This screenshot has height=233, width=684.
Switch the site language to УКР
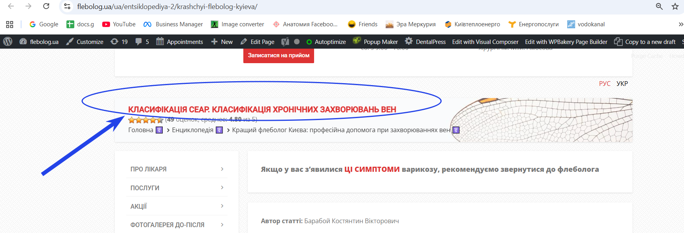tap(622, 84)
